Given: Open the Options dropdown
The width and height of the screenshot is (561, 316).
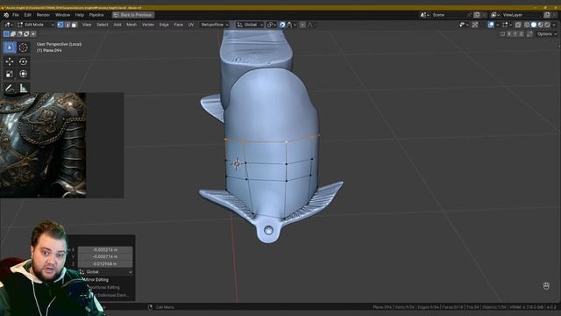Looking at the screenshot, I should point(547,33).
